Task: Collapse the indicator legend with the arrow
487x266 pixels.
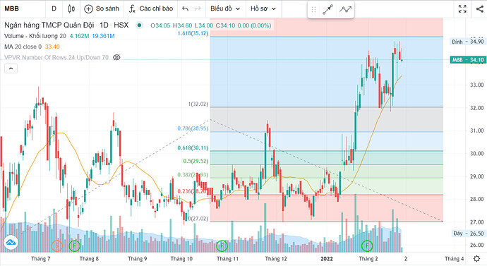Action: (x=11, y=68)
